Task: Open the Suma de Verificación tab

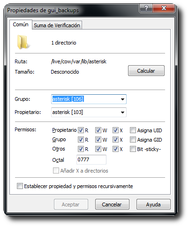Action: (57, 25)
